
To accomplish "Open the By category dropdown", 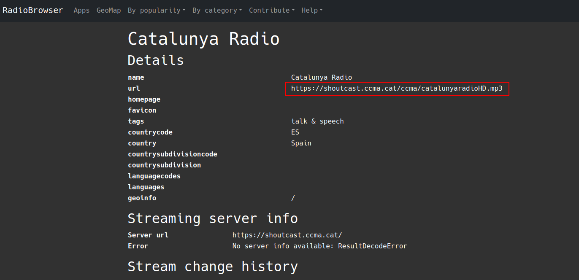I will point(217,10).
